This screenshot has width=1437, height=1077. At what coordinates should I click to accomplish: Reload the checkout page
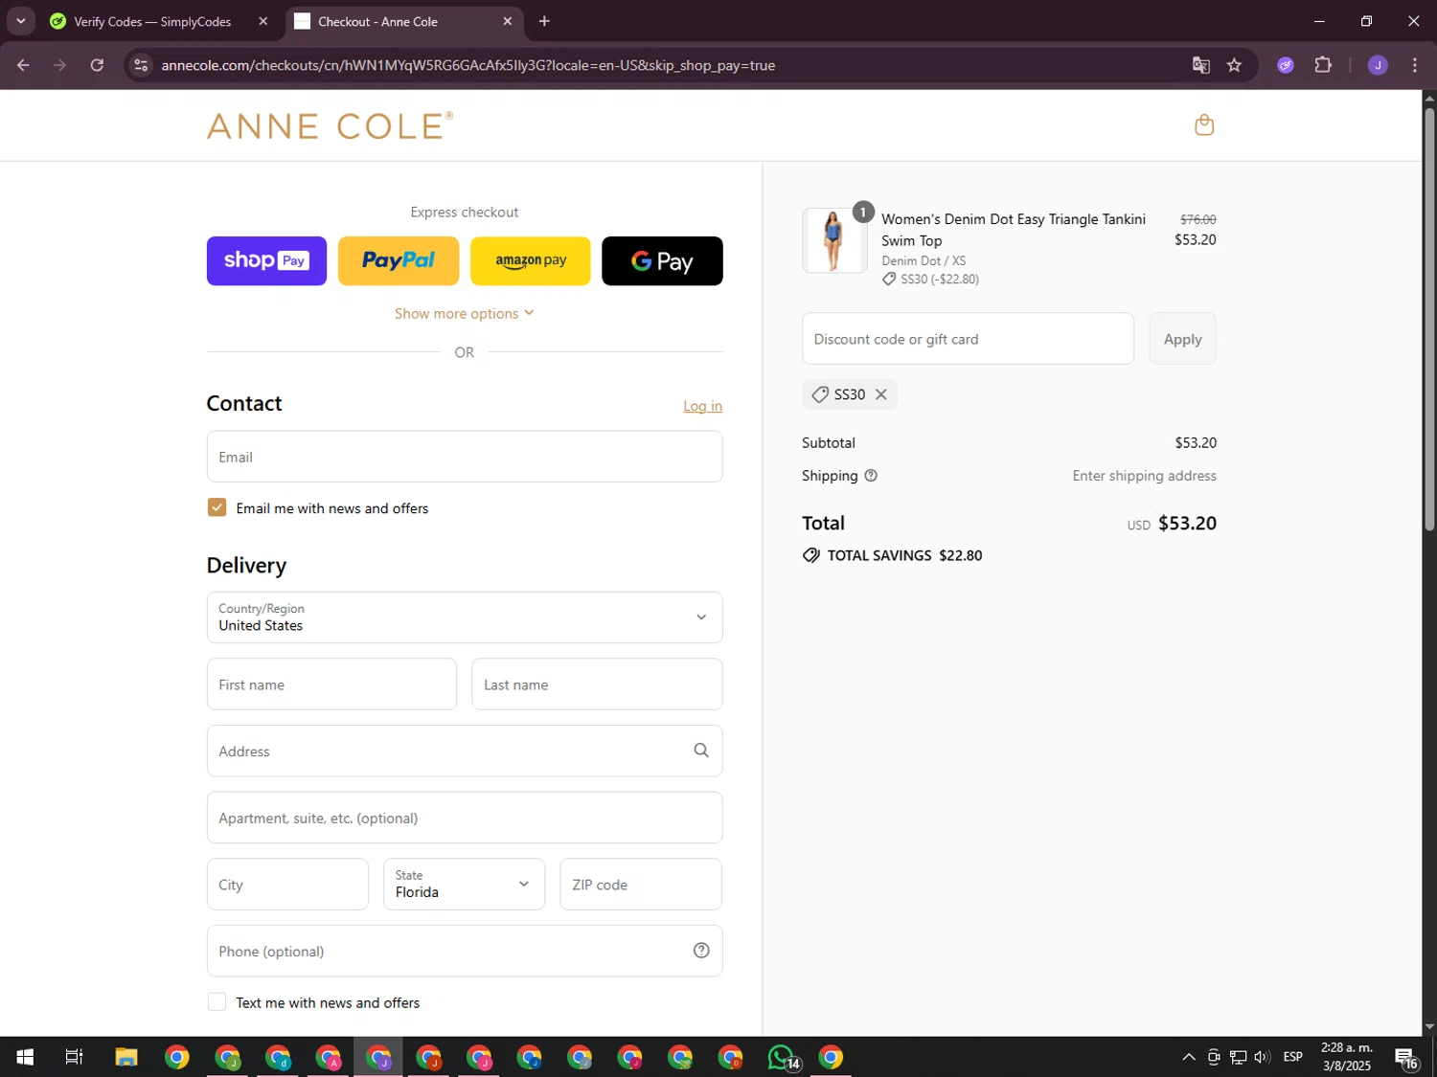(x=97, y=65)
